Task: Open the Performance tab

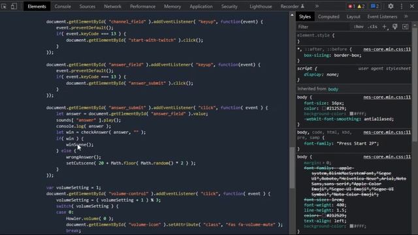Action: click(142, 7)
